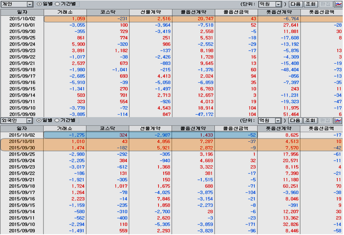Viewport: 344px width, 235px height.
Task: Click 다음 button in the 개인 panel
Action: click(295, 4)
